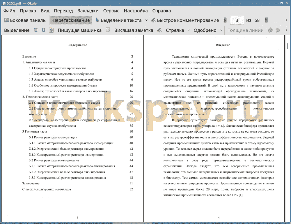Select the Выделение текста tool
Image resolution: width=291 pixels, height=224 pixels.
point(118,20)
